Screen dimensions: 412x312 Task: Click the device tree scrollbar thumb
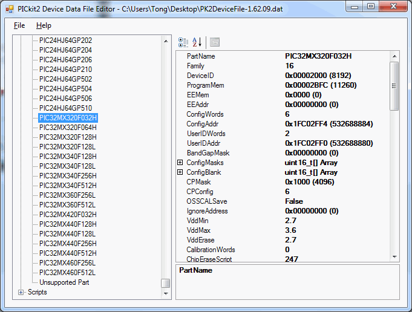click(x=166, y=284)
